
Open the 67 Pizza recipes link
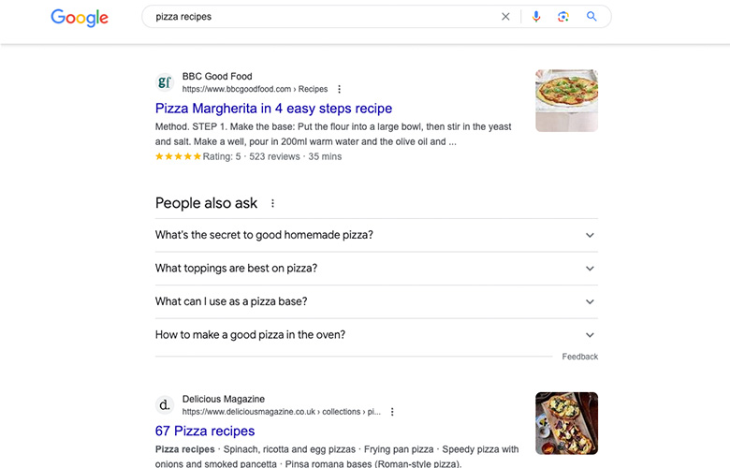point(205,431)
